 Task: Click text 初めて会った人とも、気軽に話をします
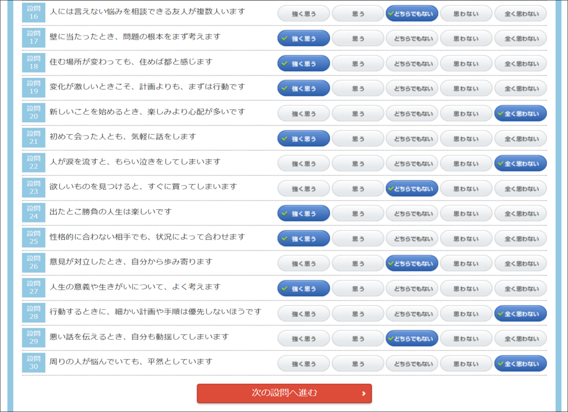click(x=123, y=137)
